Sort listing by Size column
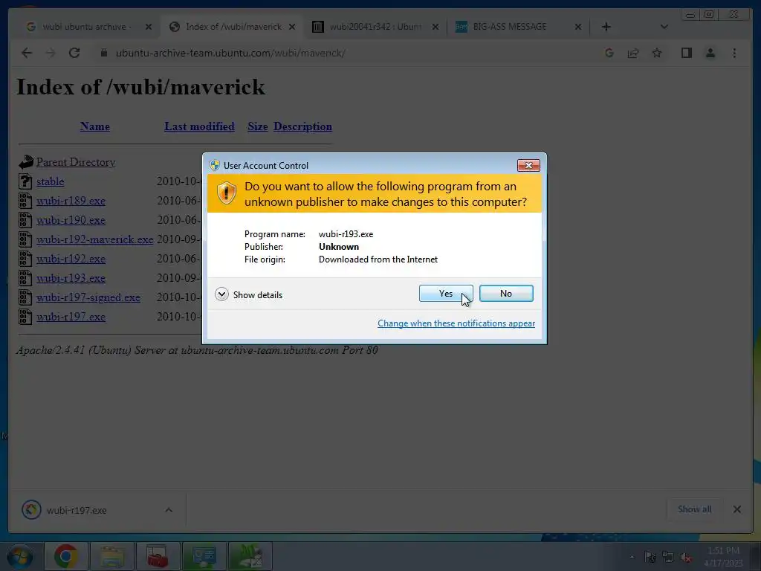 [257, 126]
